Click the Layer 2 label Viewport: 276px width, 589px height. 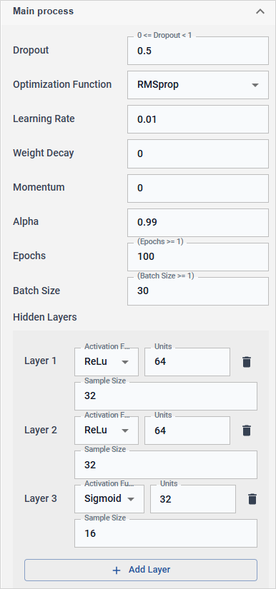41,430
